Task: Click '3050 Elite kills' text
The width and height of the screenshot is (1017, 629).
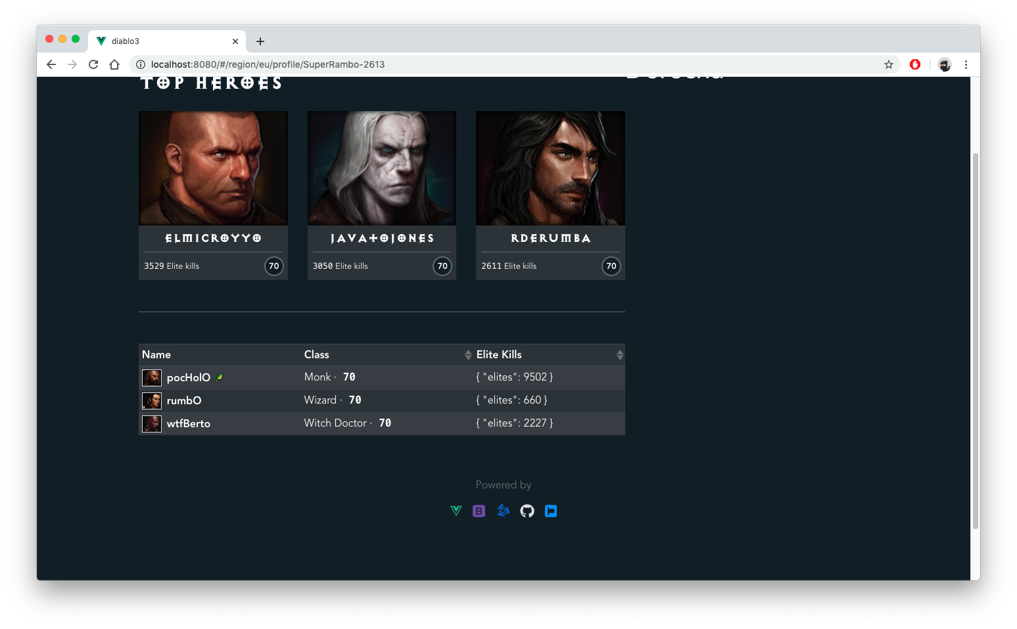Action: 341,266
